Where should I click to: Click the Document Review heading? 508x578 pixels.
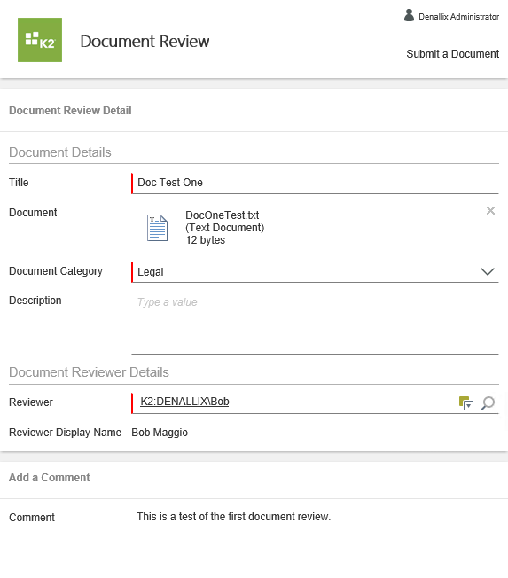click(145, 42)
